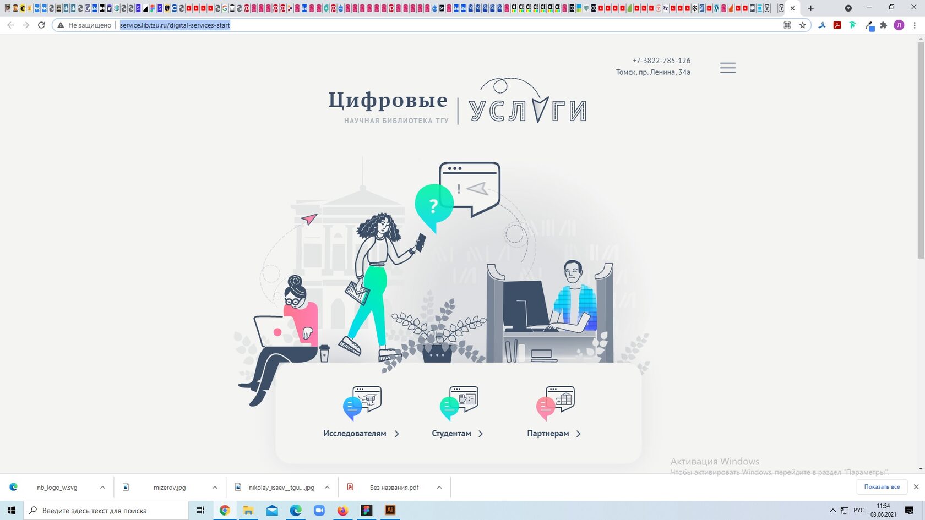This screenshot has height=520, width=925.
Task: Open a new browser tab
Action: [810, 8]
